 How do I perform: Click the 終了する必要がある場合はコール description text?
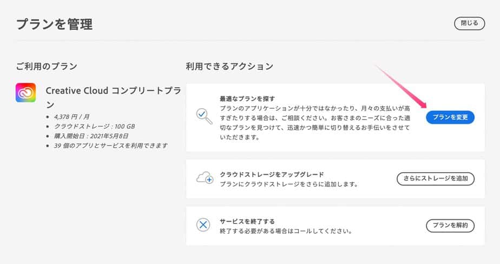[x=286, y=231]
